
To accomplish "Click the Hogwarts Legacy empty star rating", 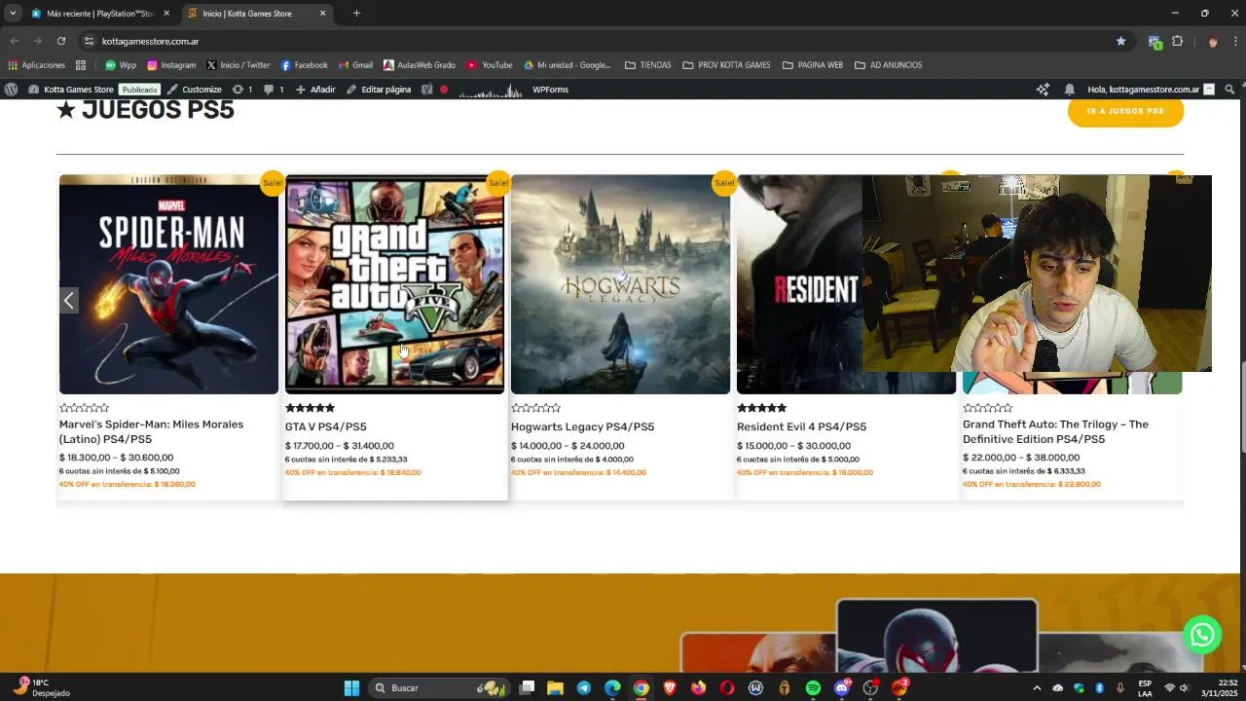I will (x=535, y=408).
